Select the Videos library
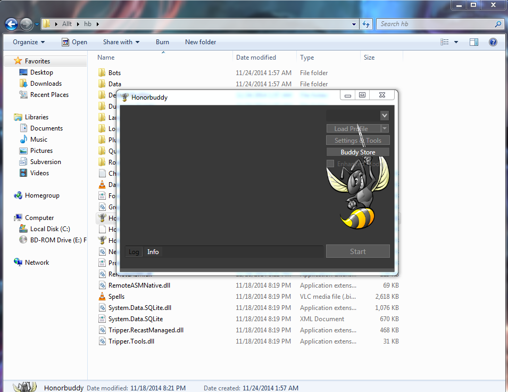The image size is (508, 392). [39, 173]
